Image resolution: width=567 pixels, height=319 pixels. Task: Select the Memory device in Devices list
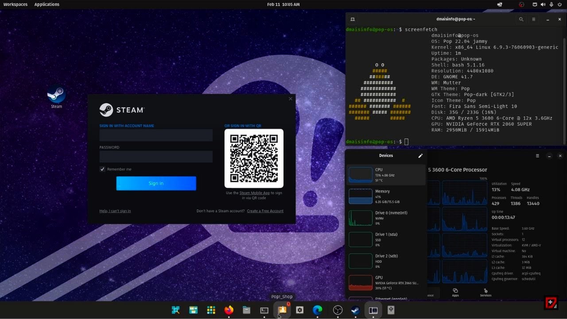click(386, 196)
